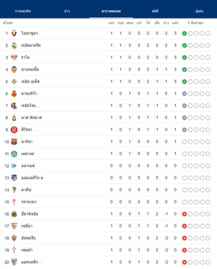The image size is (217, 269).
Task: Click the แต้ม column header
Action: pos(175,23)
